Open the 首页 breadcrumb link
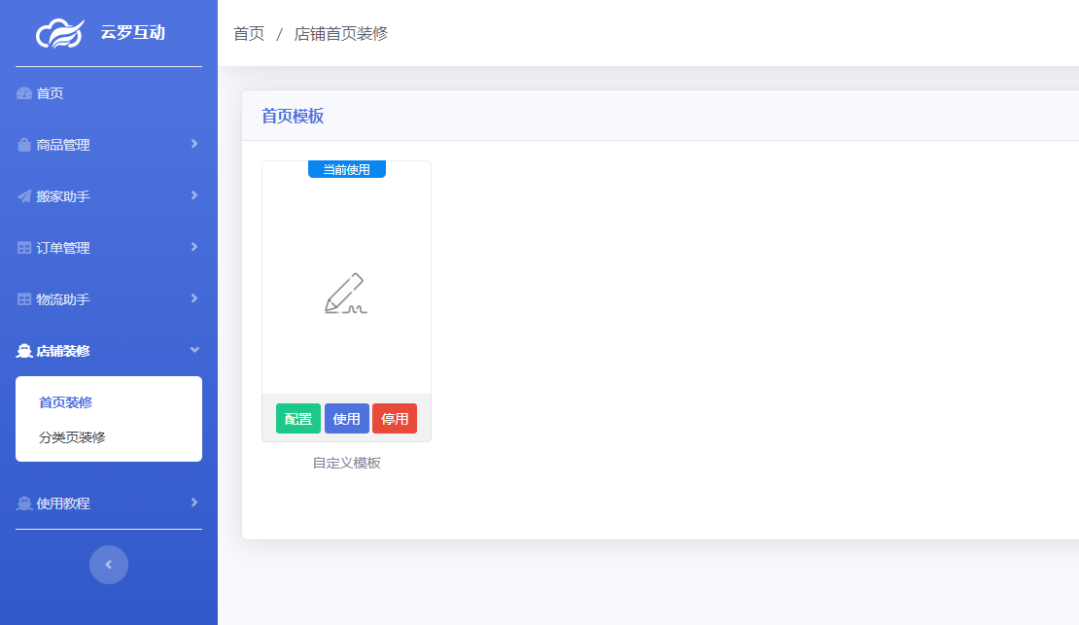The width and height of the screenshot is (1079, 625). [x=247, y=32]
